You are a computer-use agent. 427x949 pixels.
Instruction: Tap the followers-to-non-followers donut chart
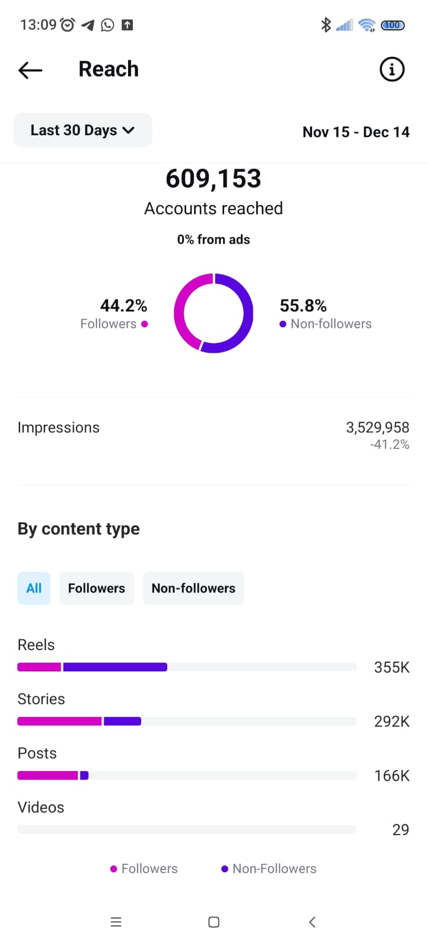click(x=213, y=313)
